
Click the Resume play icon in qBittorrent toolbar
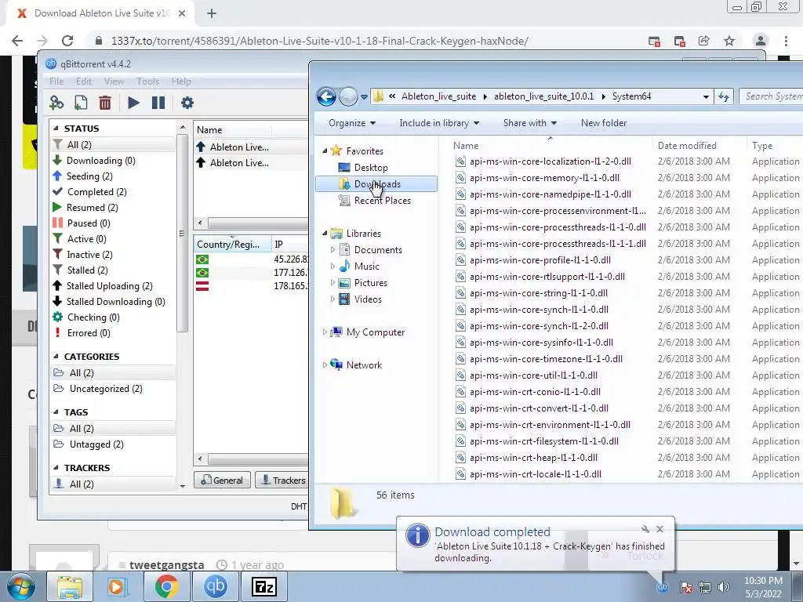(x=133, y=103)
